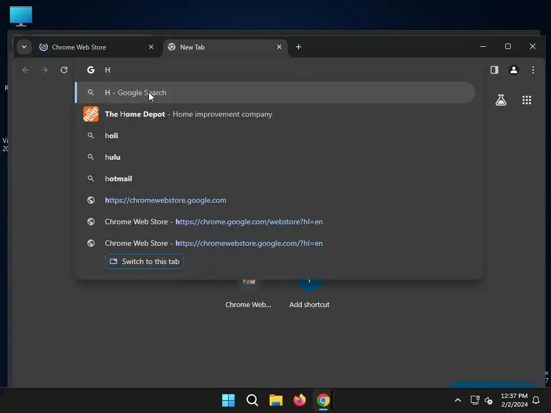Select the 'hulu' search suggestion
This screenshot has width=551, height=413.
point(275,157)
